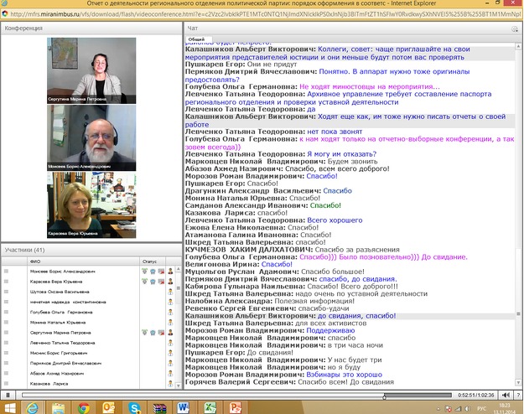Click user icon for Абазов Ахмед Назирович
This screenshot has height=414, width=524.
tap(170, 373)
